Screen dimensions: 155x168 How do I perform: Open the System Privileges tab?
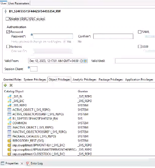pyautogui.click(x=35, y=80)
